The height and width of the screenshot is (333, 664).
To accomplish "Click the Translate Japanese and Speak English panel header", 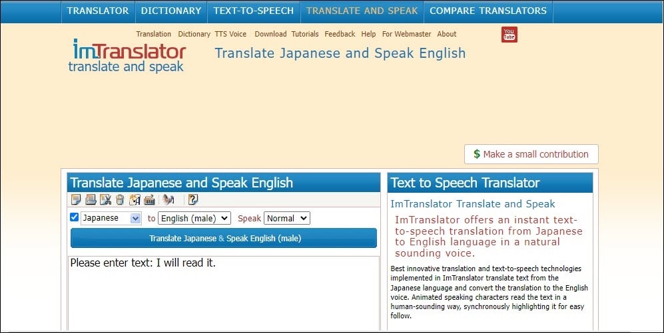I will pyautogui.click(x=224, y=183).
